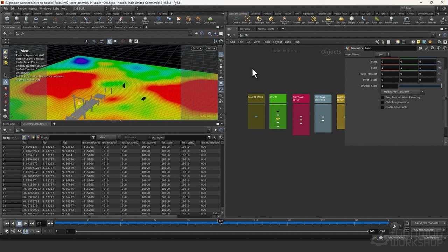Open the Persp viewport camera dropdown
This screenshot has height=252, width=448.
coord(197,48)
